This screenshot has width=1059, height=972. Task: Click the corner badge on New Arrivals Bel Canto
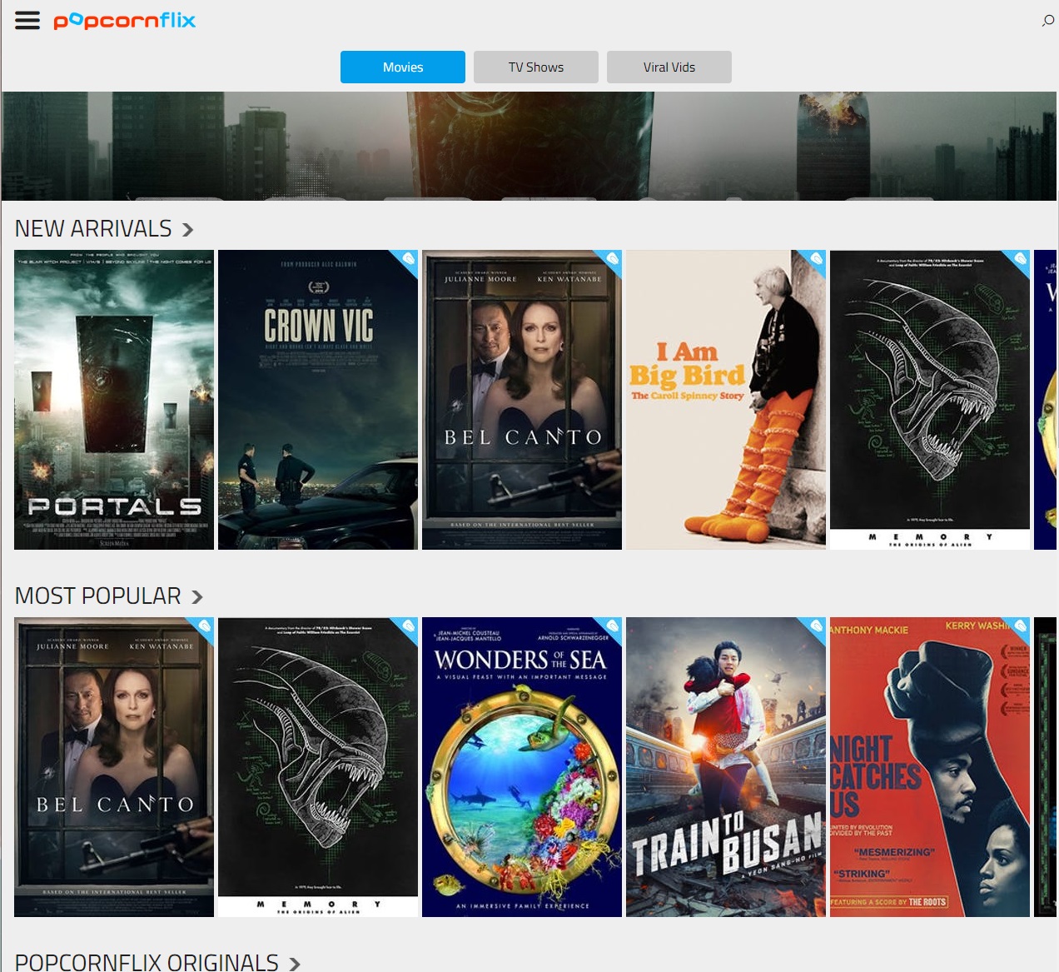coord(612,259)
